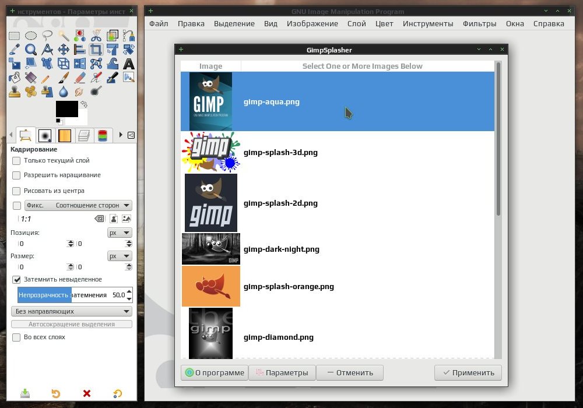Select the Ellipse Select tool

click(30, 36)
